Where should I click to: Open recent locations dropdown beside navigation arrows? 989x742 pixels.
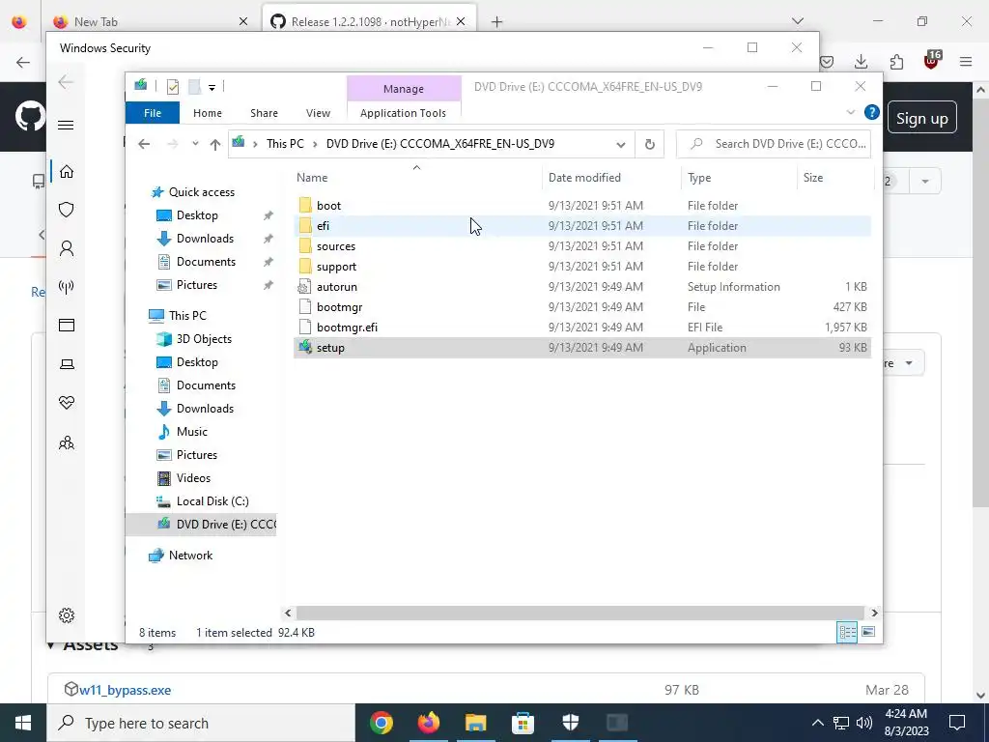click(195, 144)
